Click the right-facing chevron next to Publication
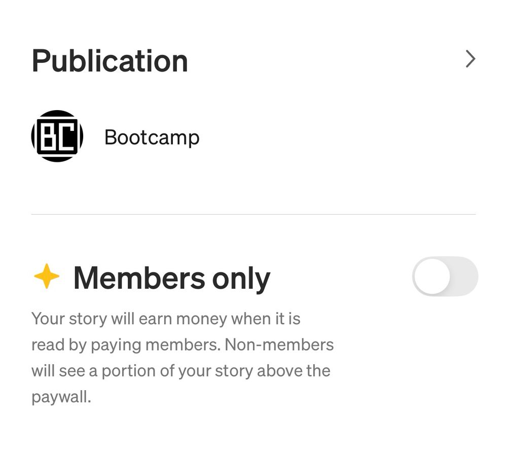 (470, 59)
